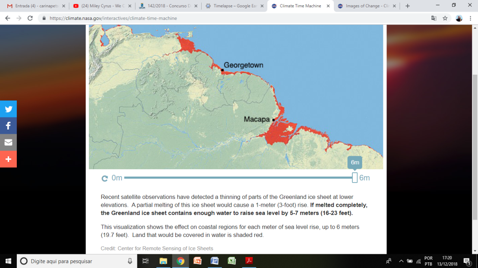Reset the sea level slider with the reload arrow
Screen dimensions: 478x268
104,178
